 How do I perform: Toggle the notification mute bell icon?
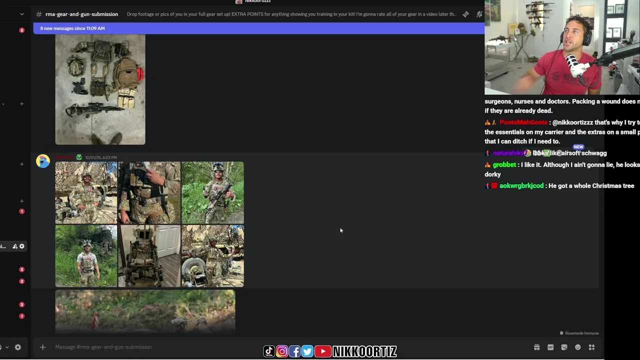479,14
